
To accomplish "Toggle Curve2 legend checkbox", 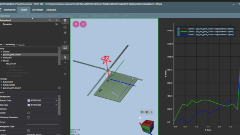I will point(178,31).
